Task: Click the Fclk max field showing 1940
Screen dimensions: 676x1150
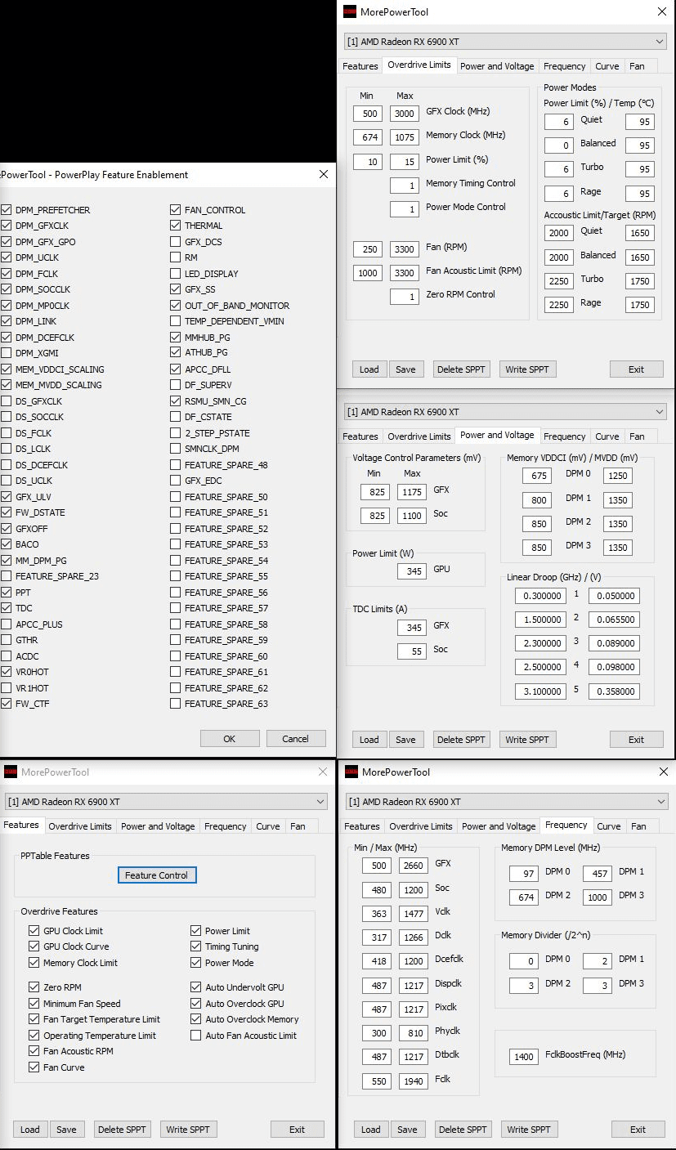Action: 414,1082
